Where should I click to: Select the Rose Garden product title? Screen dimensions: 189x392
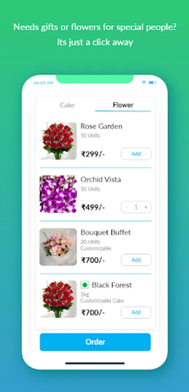pyautogui.click(x=101, y=126)
